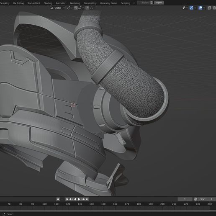
Task: Jump to the previous keyframe
Action: click(71, 199)
